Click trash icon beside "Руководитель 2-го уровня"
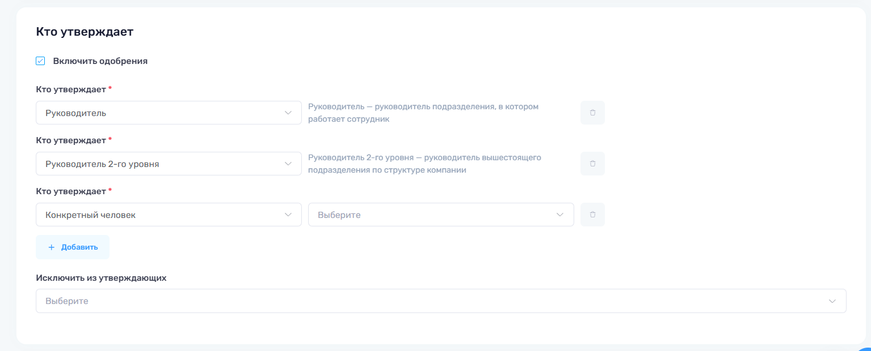 [592, 164]
